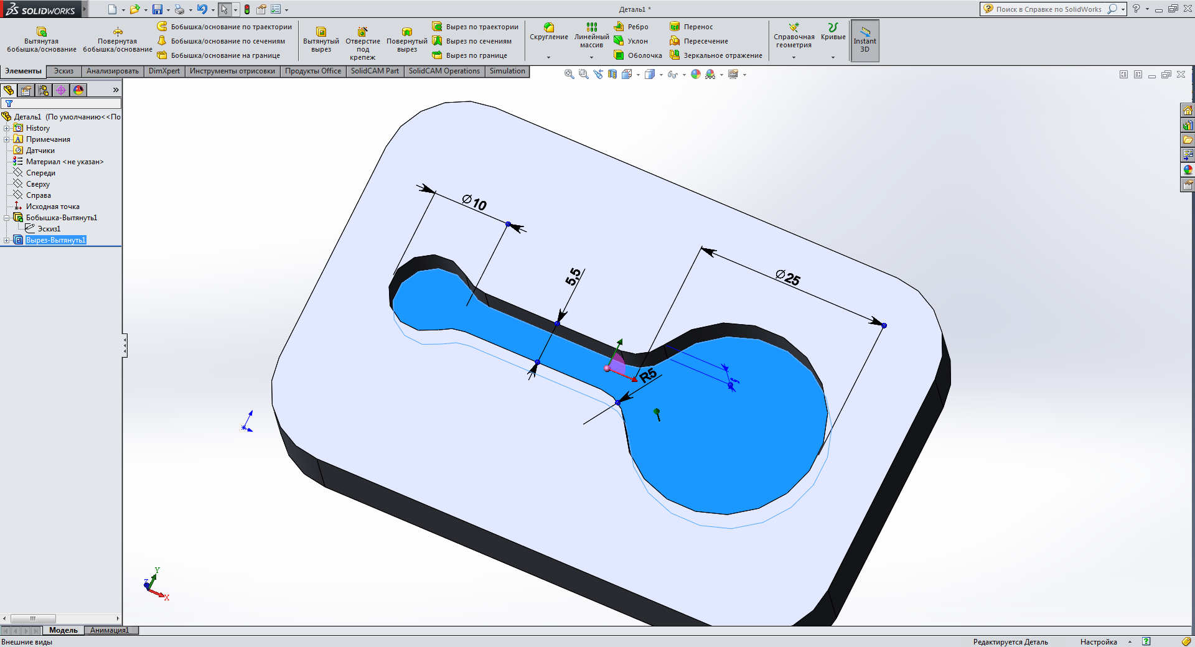Undo the last action with the Undo arrow

(202, 9)
